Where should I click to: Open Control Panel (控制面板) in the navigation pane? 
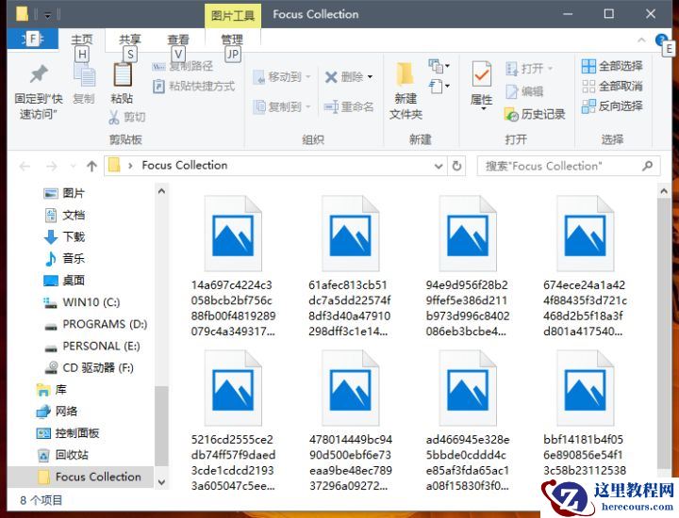coord(68,433)
